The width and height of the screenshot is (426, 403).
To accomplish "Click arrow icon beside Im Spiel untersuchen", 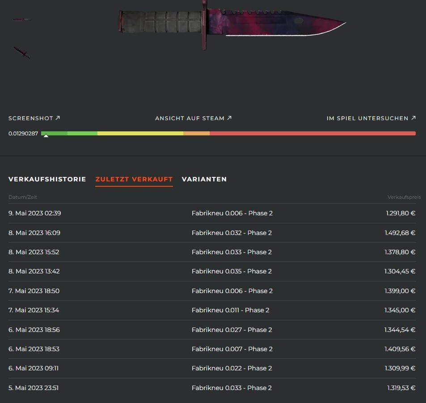I will [x=413, y=118].
